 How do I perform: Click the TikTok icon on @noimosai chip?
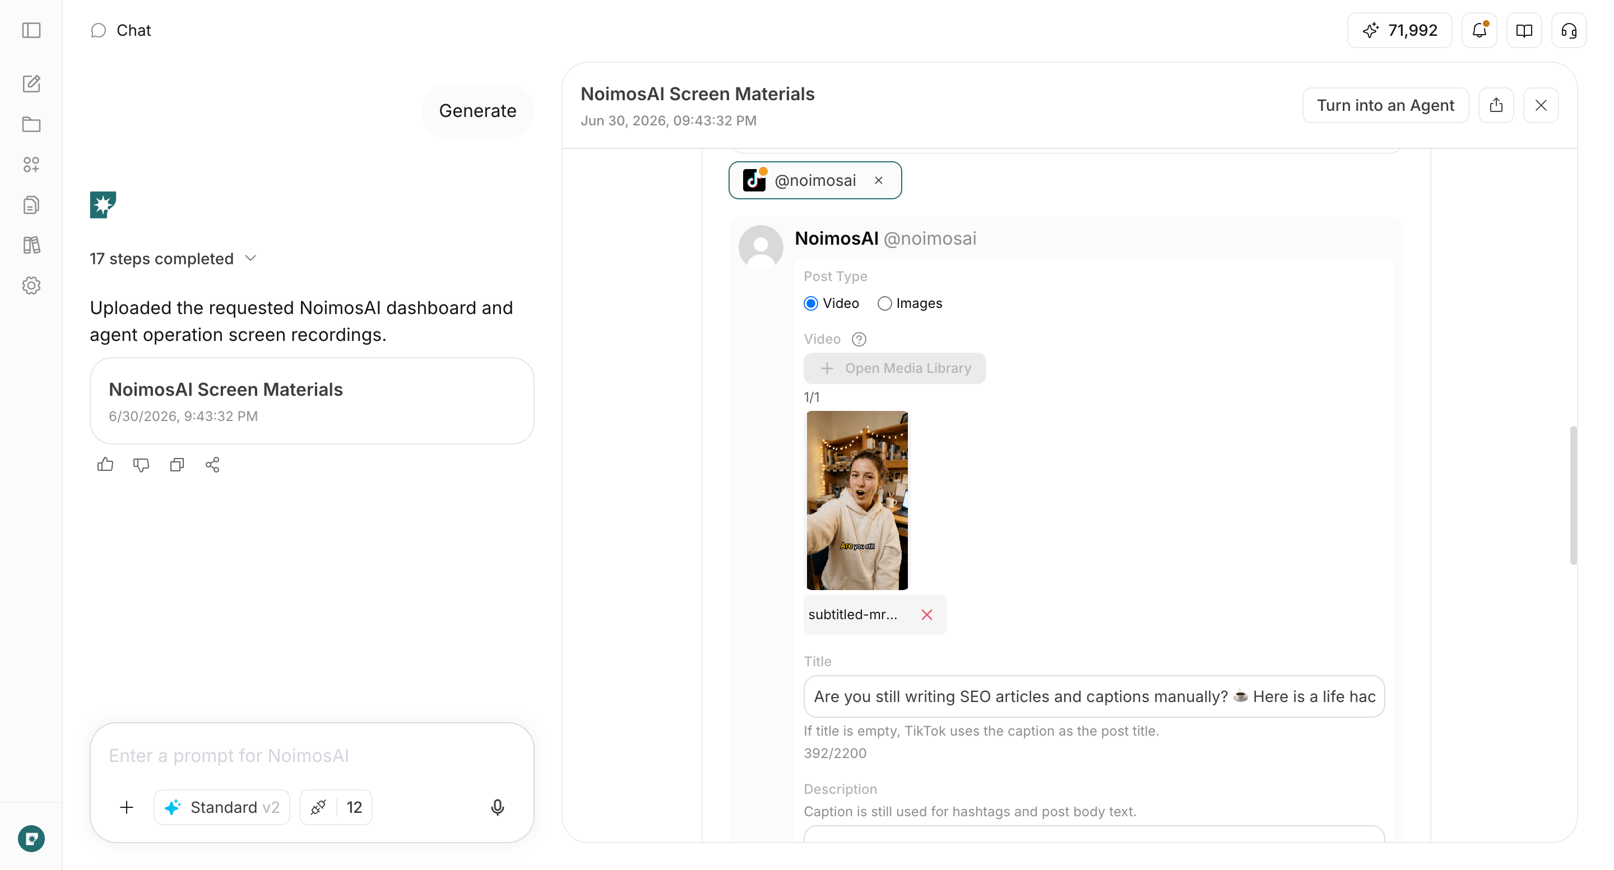pyautogui.click(x=754, y=180)
